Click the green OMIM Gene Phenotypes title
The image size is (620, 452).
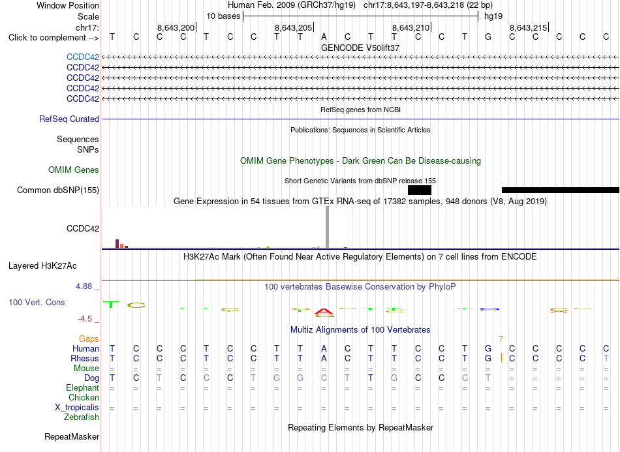[x=360, y=161]
